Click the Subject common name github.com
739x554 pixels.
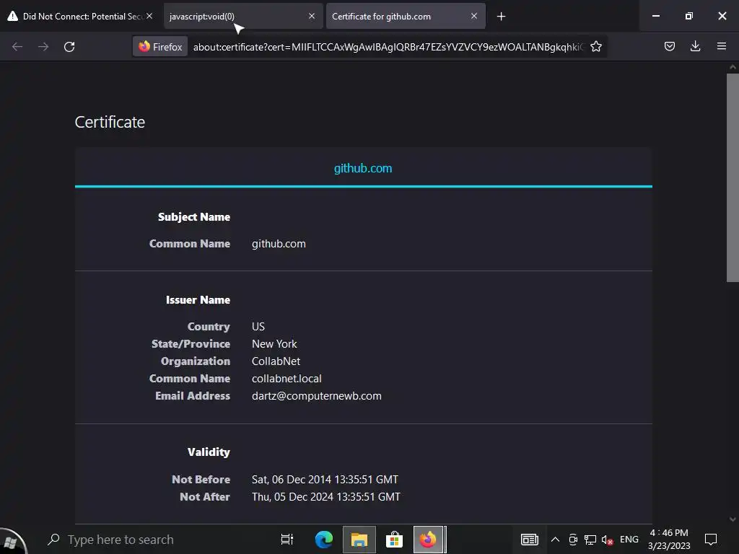(x=279, y=244)
